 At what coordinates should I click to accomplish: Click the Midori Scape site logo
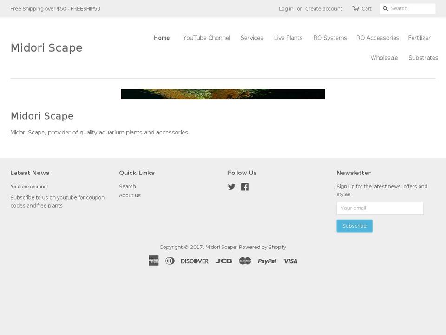tap(46, 48)
